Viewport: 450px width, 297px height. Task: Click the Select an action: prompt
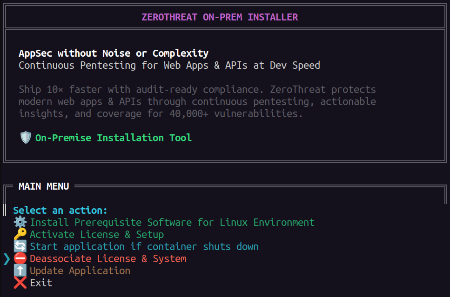[x=60, y=211]
